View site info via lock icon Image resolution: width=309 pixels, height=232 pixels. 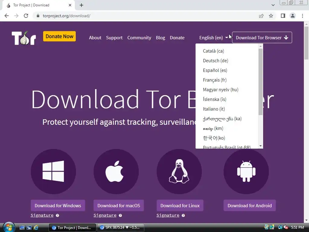[38, 16]
